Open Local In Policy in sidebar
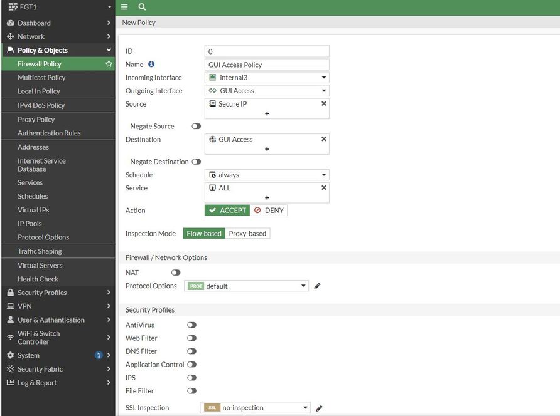Screen dimensions: 560x416 (39, 91)
